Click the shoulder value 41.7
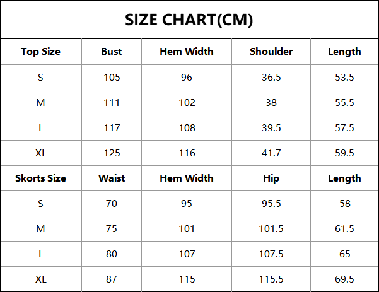 (x=271, y=153)
